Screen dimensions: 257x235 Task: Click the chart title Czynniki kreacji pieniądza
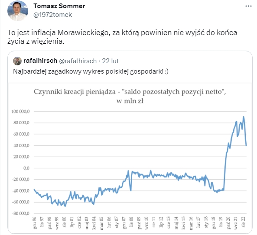coord(130,96)
